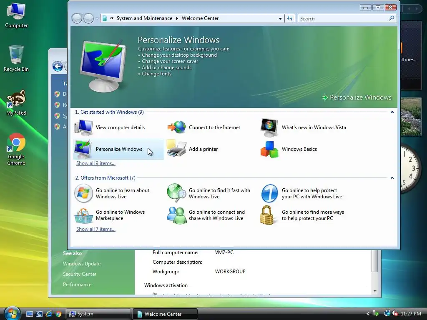Image resolution: width=427 pixels, height=320 pixels.
Task: Click the taskbar clock 11:27 PM
Action: click(411, 314)
